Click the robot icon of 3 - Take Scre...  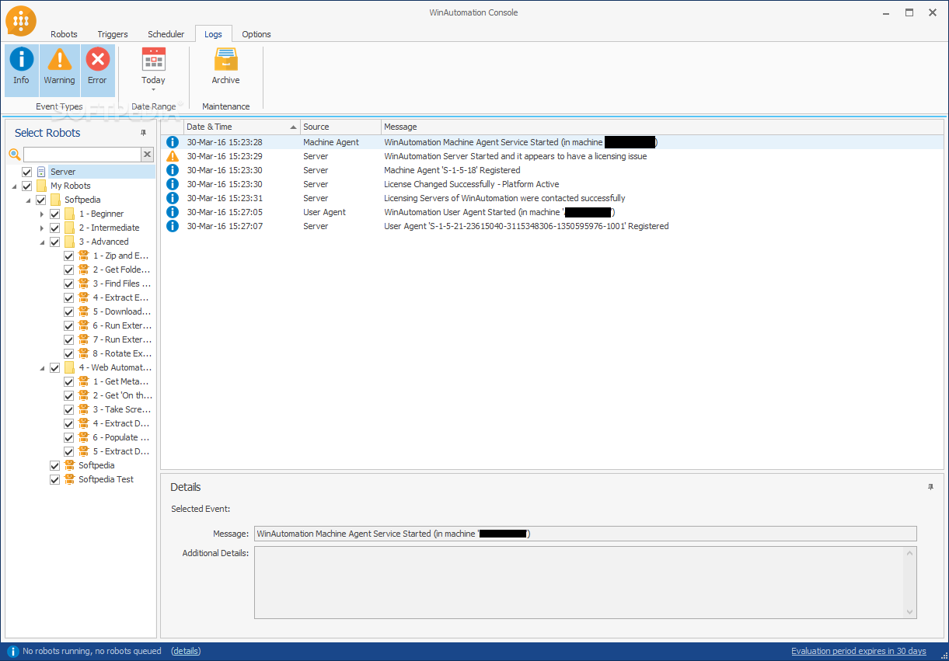83,409
